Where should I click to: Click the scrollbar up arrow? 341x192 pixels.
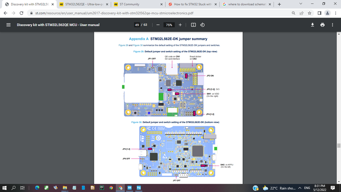pyautogui.click(x=339, y=34)
